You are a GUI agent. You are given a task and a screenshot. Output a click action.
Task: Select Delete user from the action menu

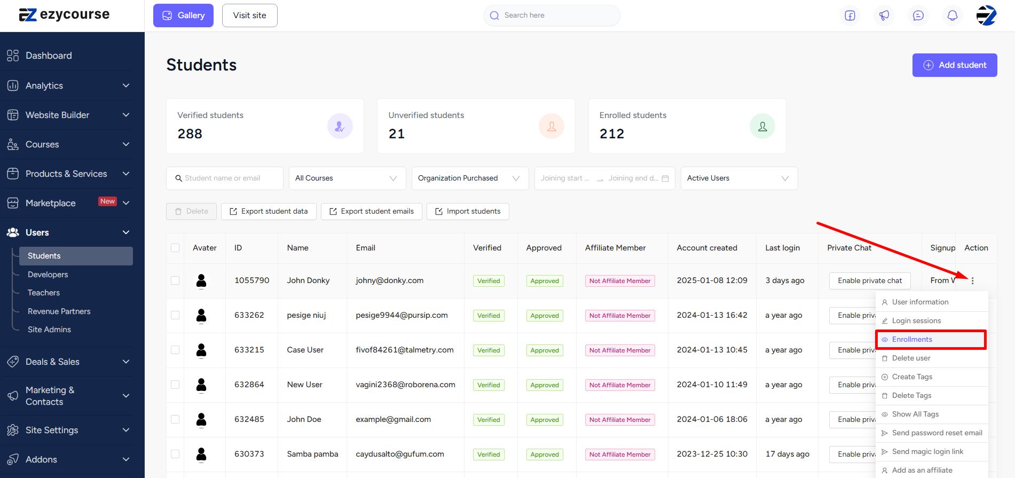point(932,358)
